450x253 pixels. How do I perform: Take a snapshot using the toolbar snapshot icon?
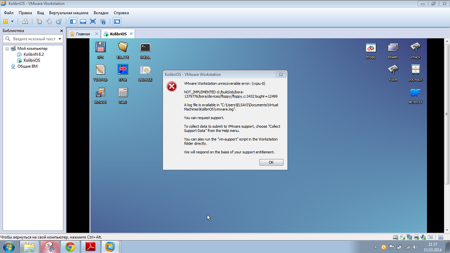click(39, 21)
